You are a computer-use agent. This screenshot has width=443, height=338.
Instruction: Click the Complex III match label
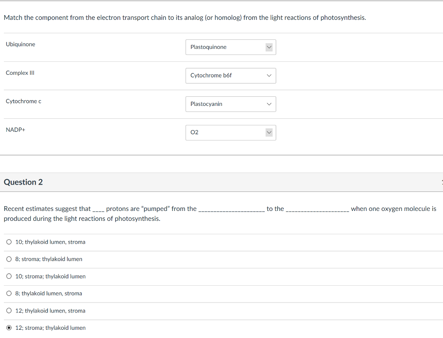20,73
